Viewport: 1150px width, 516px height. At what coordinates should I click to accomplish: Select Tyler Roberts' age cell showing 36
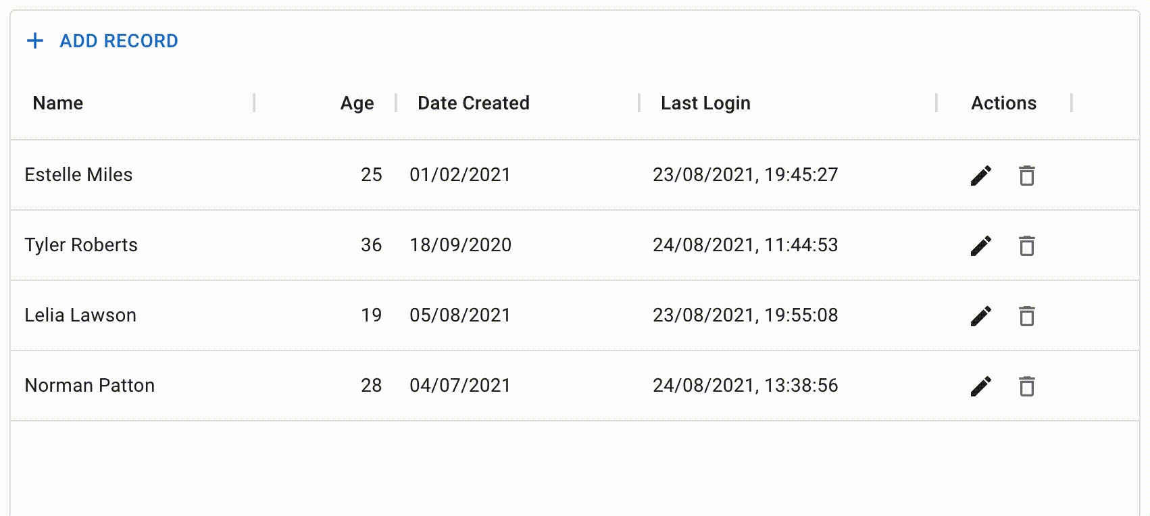click(371, 245)
